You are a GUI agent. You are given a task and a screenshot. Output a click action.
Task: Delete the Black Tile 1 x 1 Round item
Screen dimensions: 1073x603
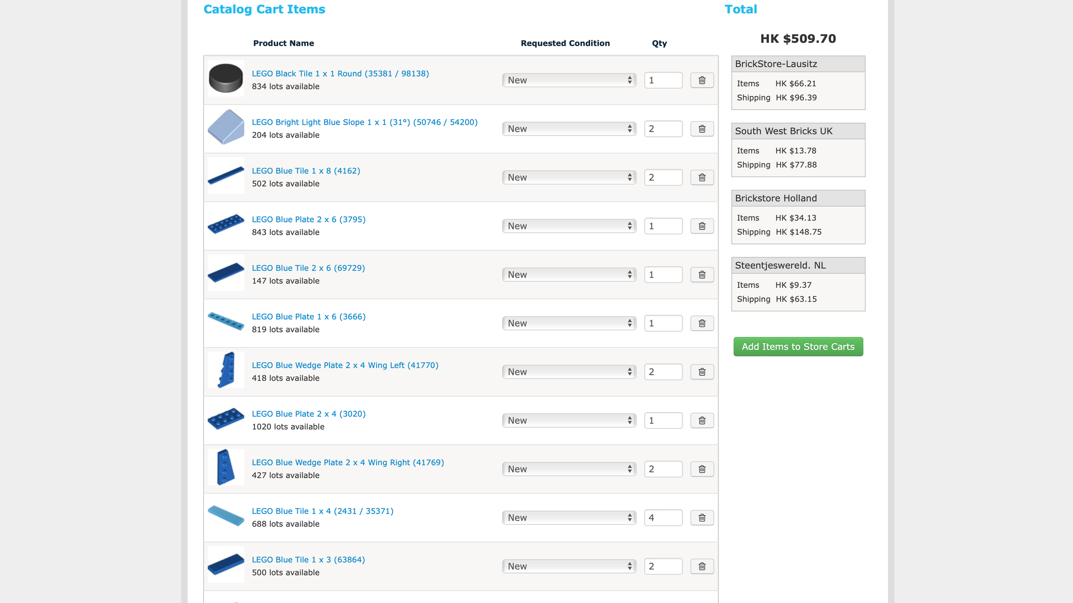(702, 80)
